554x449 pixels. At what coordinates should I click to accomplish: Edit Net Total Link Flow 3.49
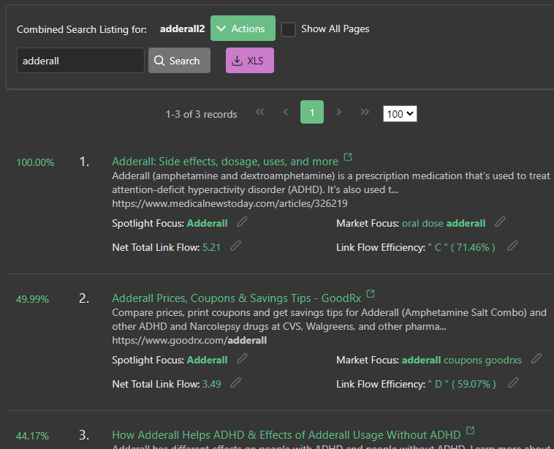[235, 383]
